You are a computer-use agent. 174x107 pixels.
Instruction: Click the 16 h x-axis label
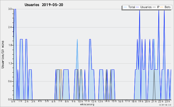121,101
